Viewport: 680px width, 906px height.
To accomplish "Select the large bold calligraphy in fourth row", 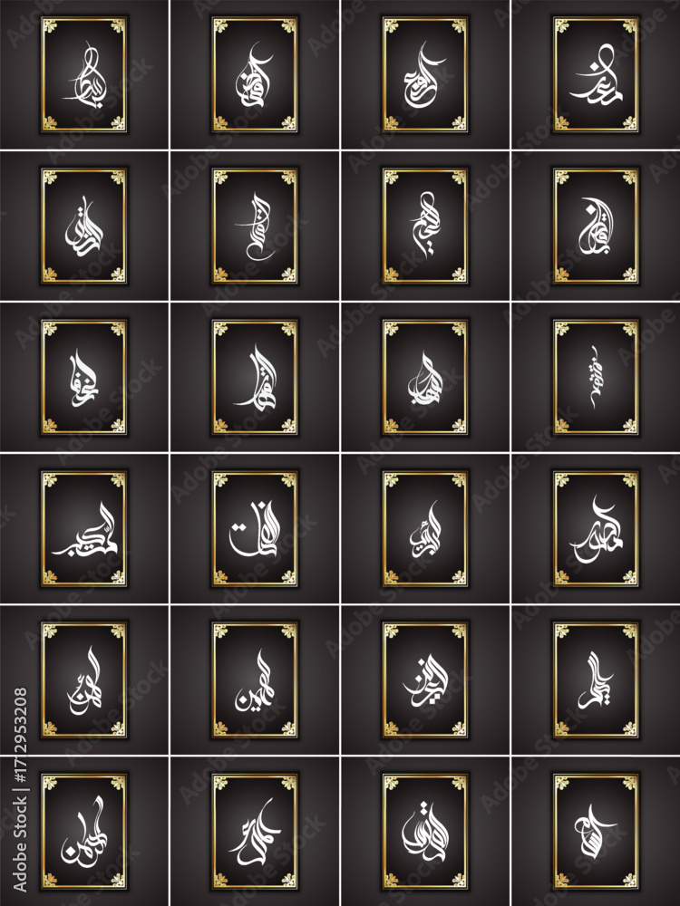I will click(x=255, y=529).
